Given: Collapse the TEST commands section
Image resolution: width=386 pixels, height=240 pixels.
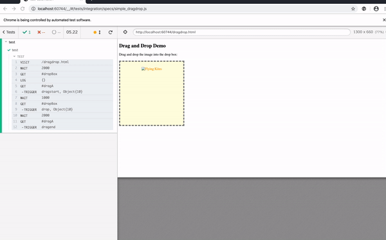Looking at the screenshot, I should (x=19, y=57).
